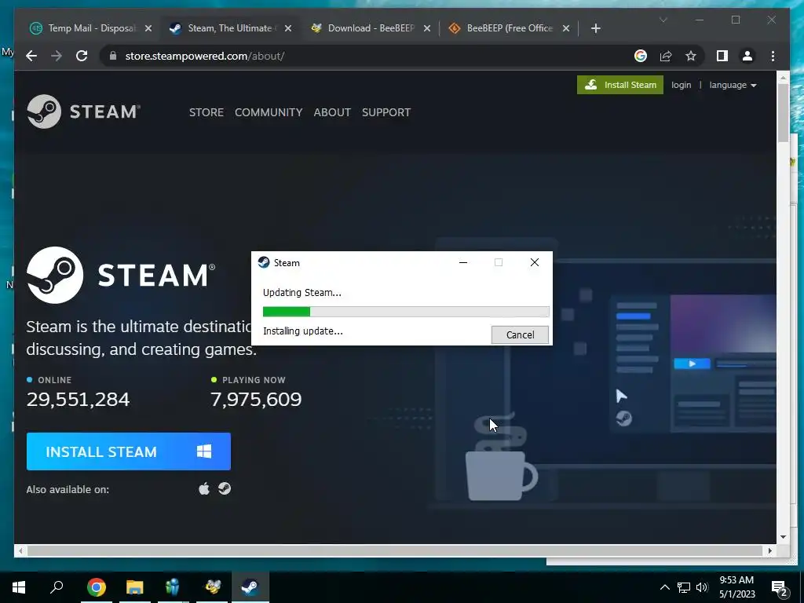Image resolution: width=804 pixels, height=603 pixels.
Task: Open a new browser tab
Action: tap(595, 28)
